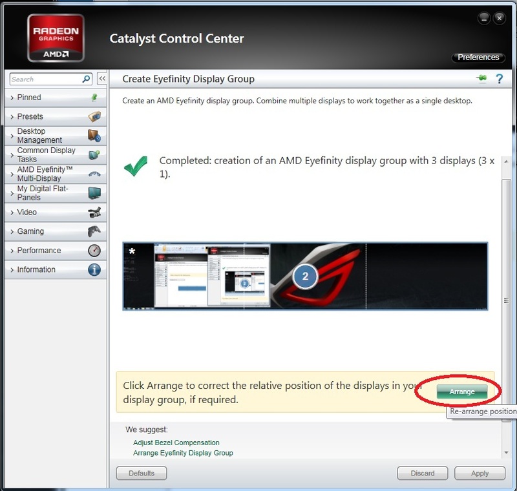Open help with the question mark icon
Screen dimensions: 517x491
click(x=499, y=79)
